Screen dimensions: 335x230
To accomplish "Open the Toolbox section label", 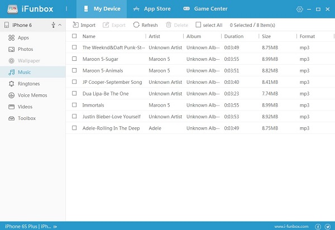I will click(27, 118).
